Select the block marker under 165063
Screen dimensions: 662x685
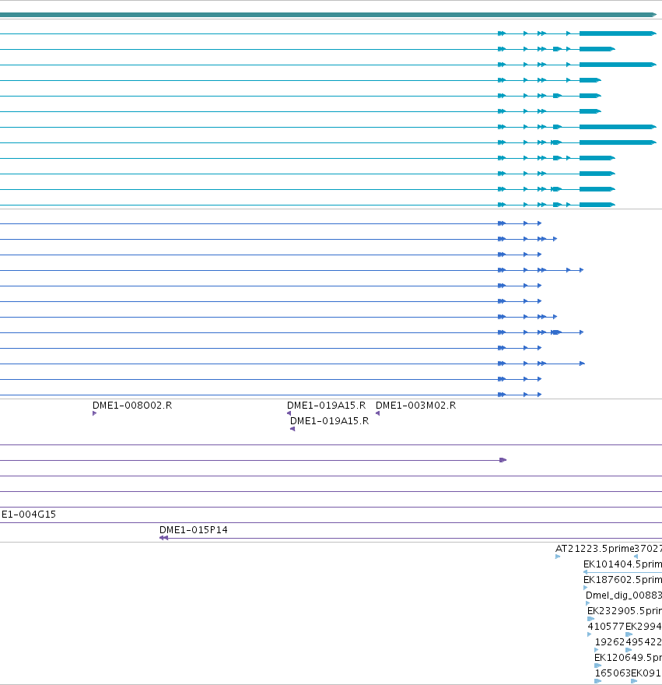[597, 681]
